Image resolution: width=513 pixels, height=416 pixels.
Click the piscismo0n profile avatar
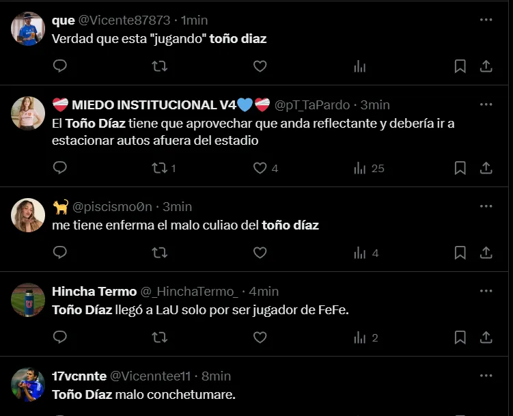(x=28, y=215)
